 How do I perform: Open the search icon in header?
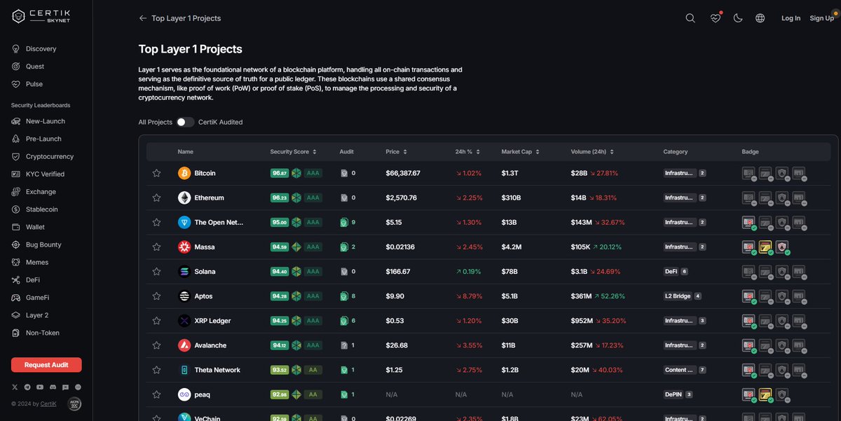coord(690,18)
